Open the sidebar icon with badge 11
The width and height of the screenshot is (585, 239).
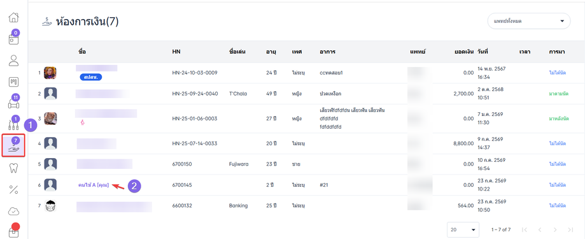pos(13,103)
